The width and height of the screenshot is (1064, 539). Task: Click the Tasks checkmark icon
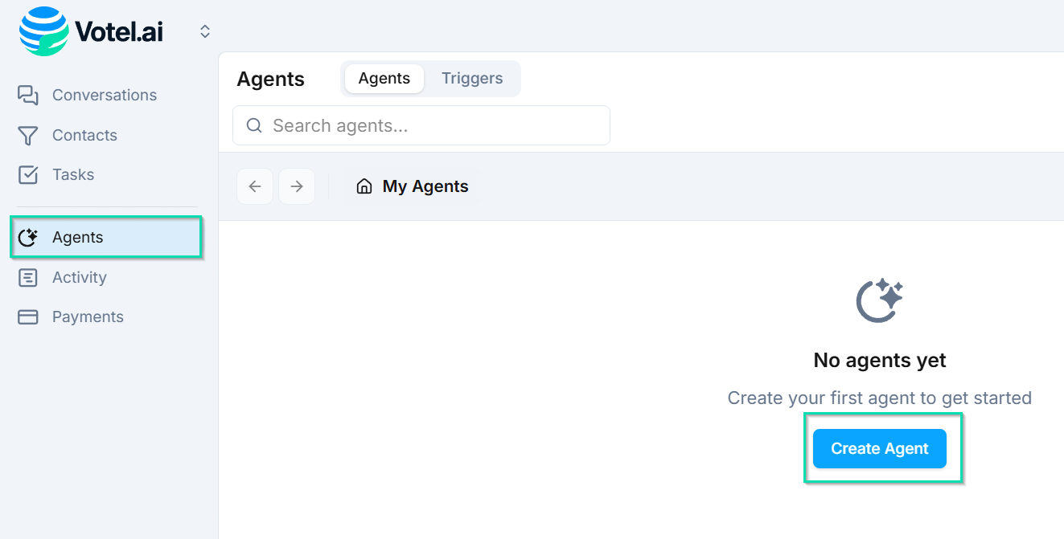(27, 174)
